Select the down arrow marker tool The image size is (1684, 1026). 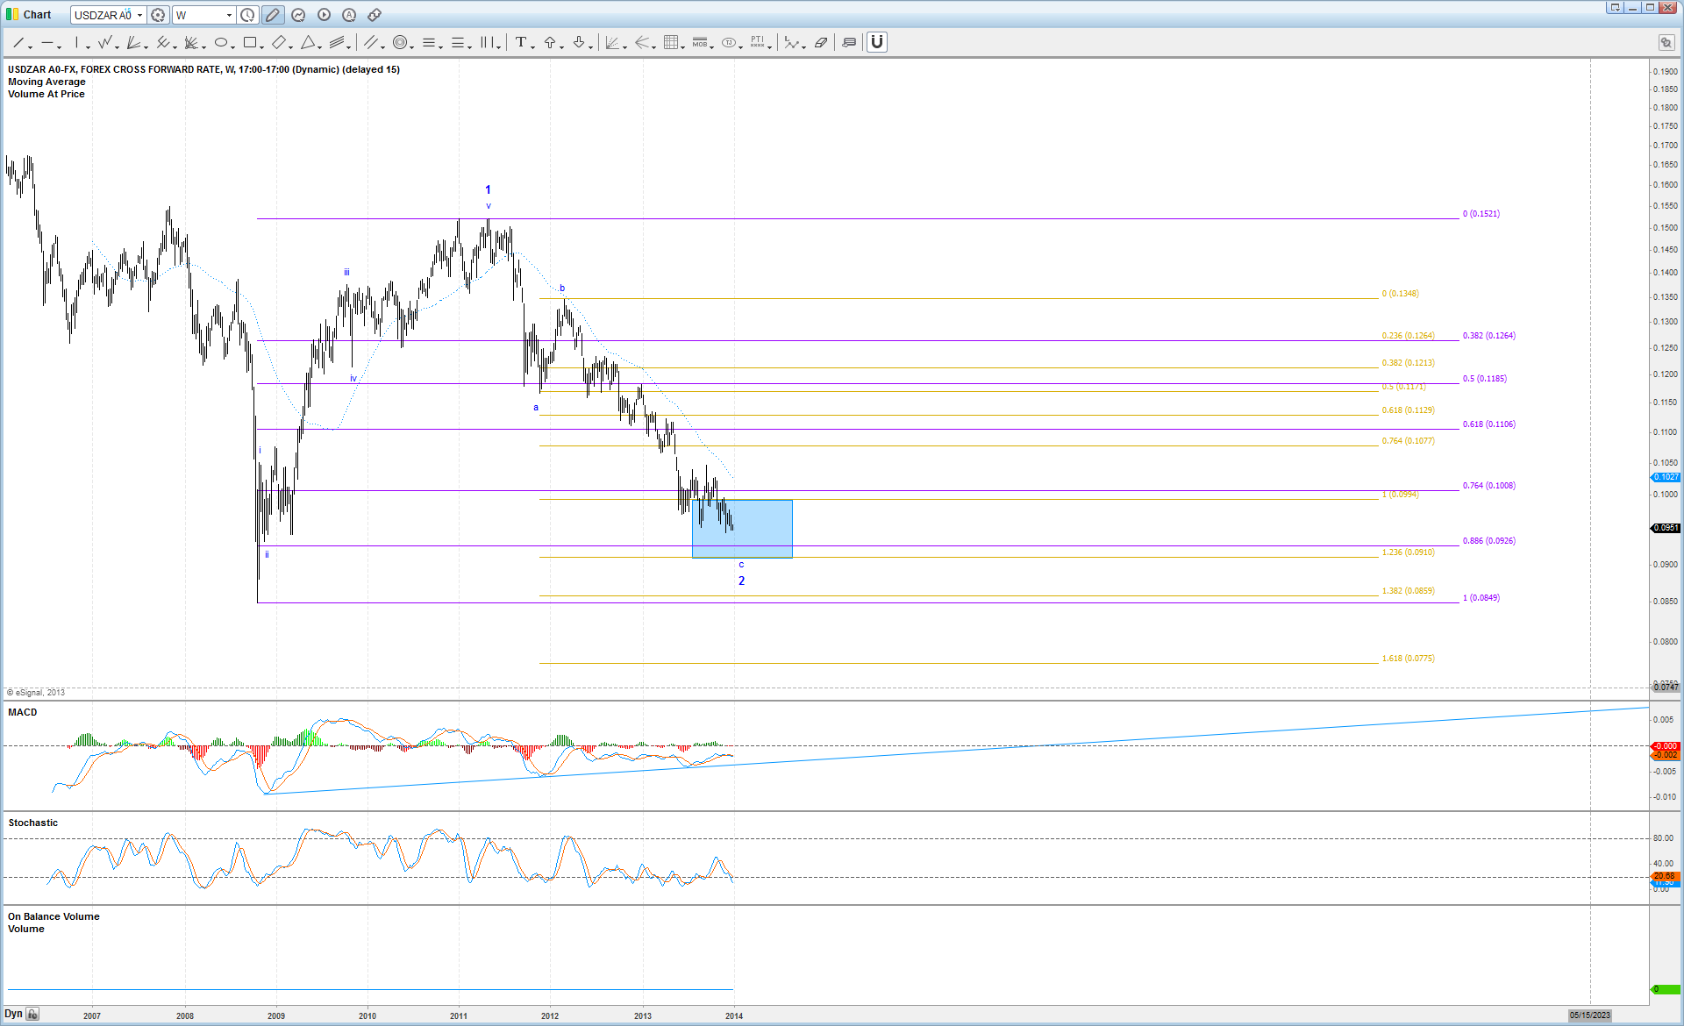tap(579, 42)
